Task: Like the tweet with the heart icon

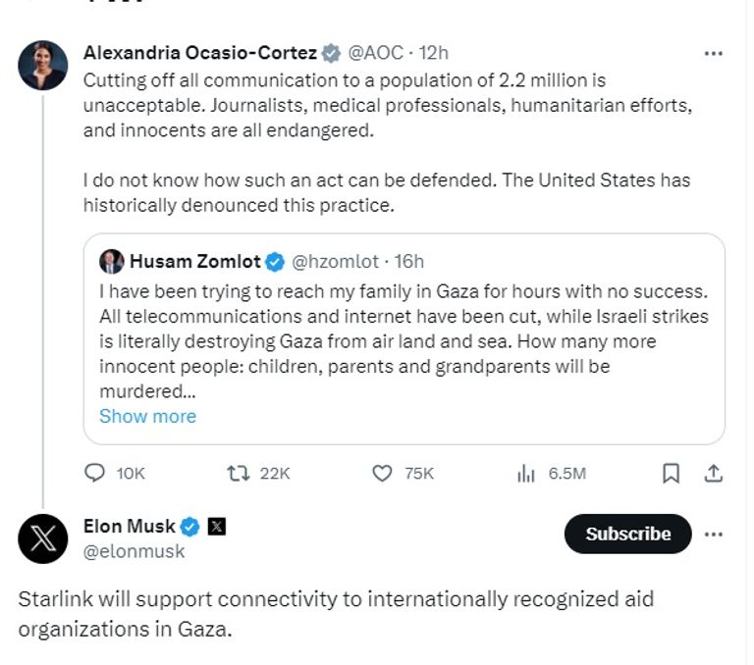Action: (383, 473)
